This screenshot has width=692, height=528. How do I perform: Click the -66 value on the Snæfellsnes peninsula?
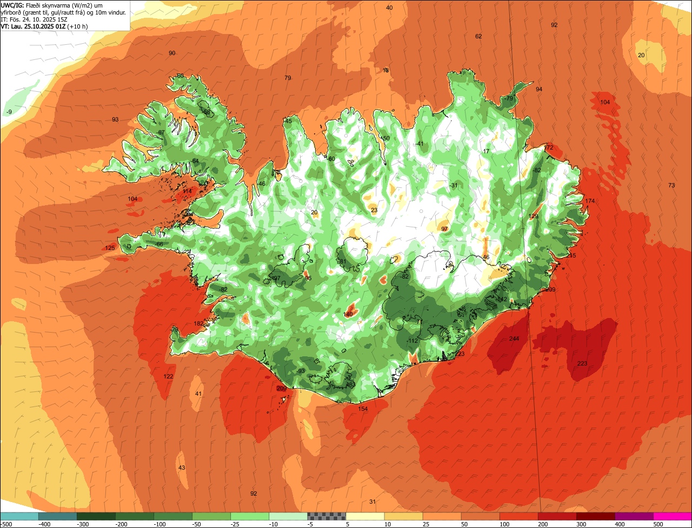[158, 245]
